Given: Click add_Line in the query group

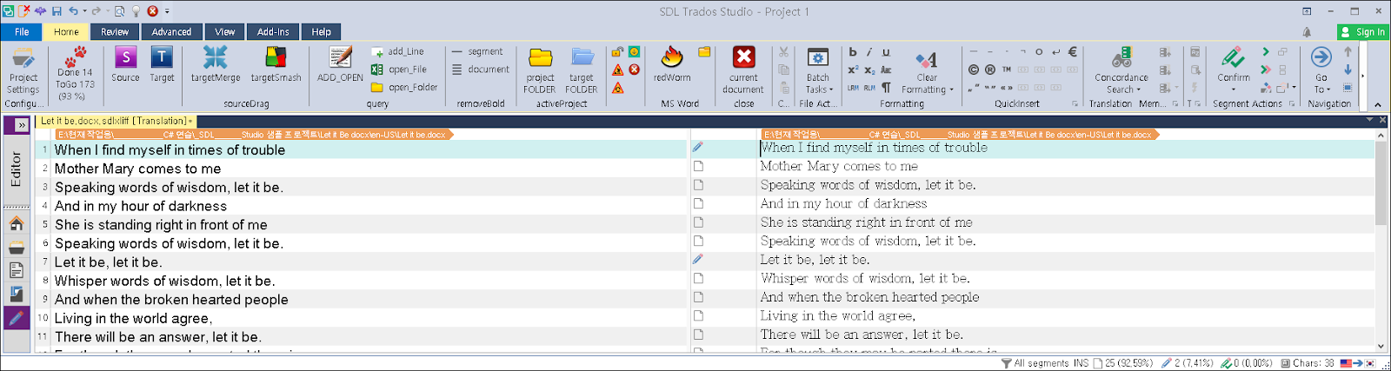Looking at the screenshot, I should [x=398, y=52].
